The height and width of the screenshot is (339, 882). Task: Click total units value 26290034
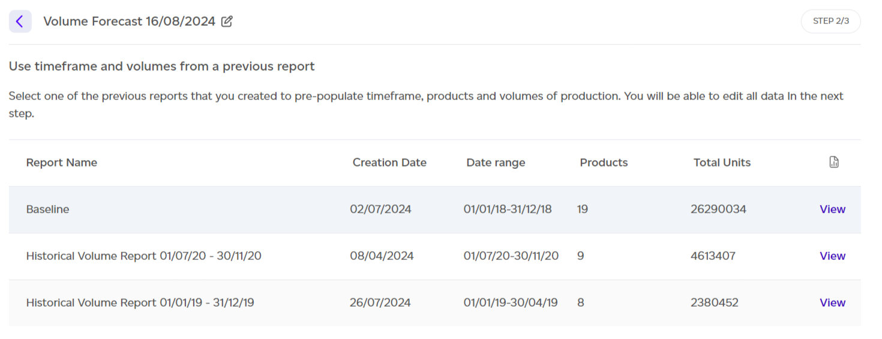(718, 209)
